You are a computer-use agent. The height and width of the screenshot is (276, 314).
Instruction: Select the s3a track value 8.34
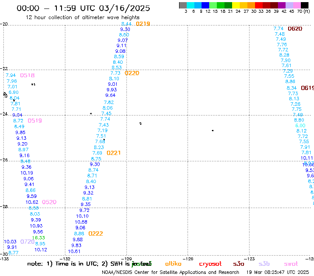[292, 88]
